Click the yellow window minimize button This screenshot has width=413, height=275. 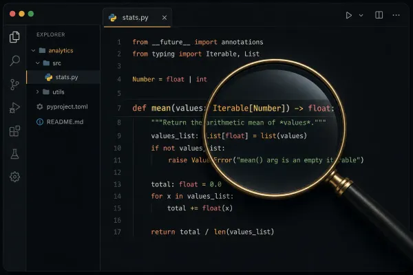point(21,14)
